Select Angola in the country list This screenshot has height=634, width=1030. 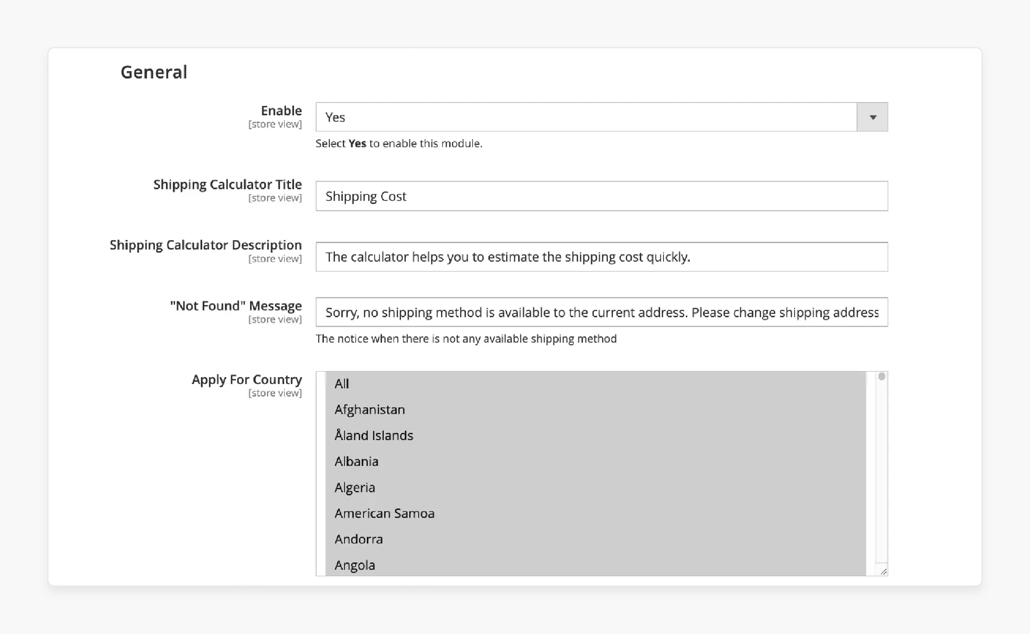(x=595, y=565)
